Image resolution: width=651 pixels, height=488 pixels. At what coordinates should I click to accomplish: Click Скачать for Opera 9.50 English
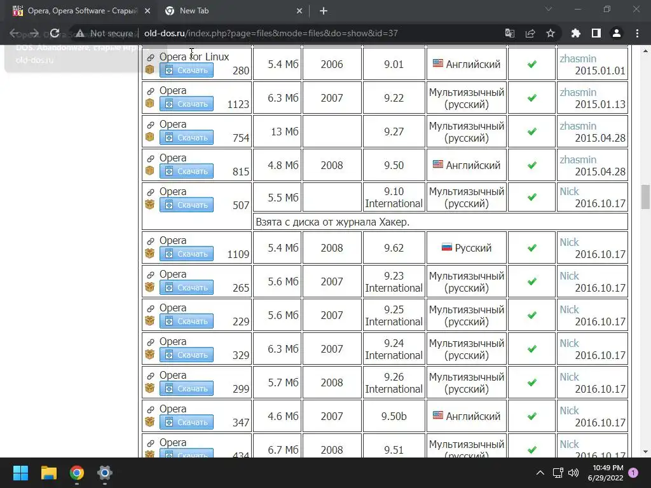pos(186,171)
